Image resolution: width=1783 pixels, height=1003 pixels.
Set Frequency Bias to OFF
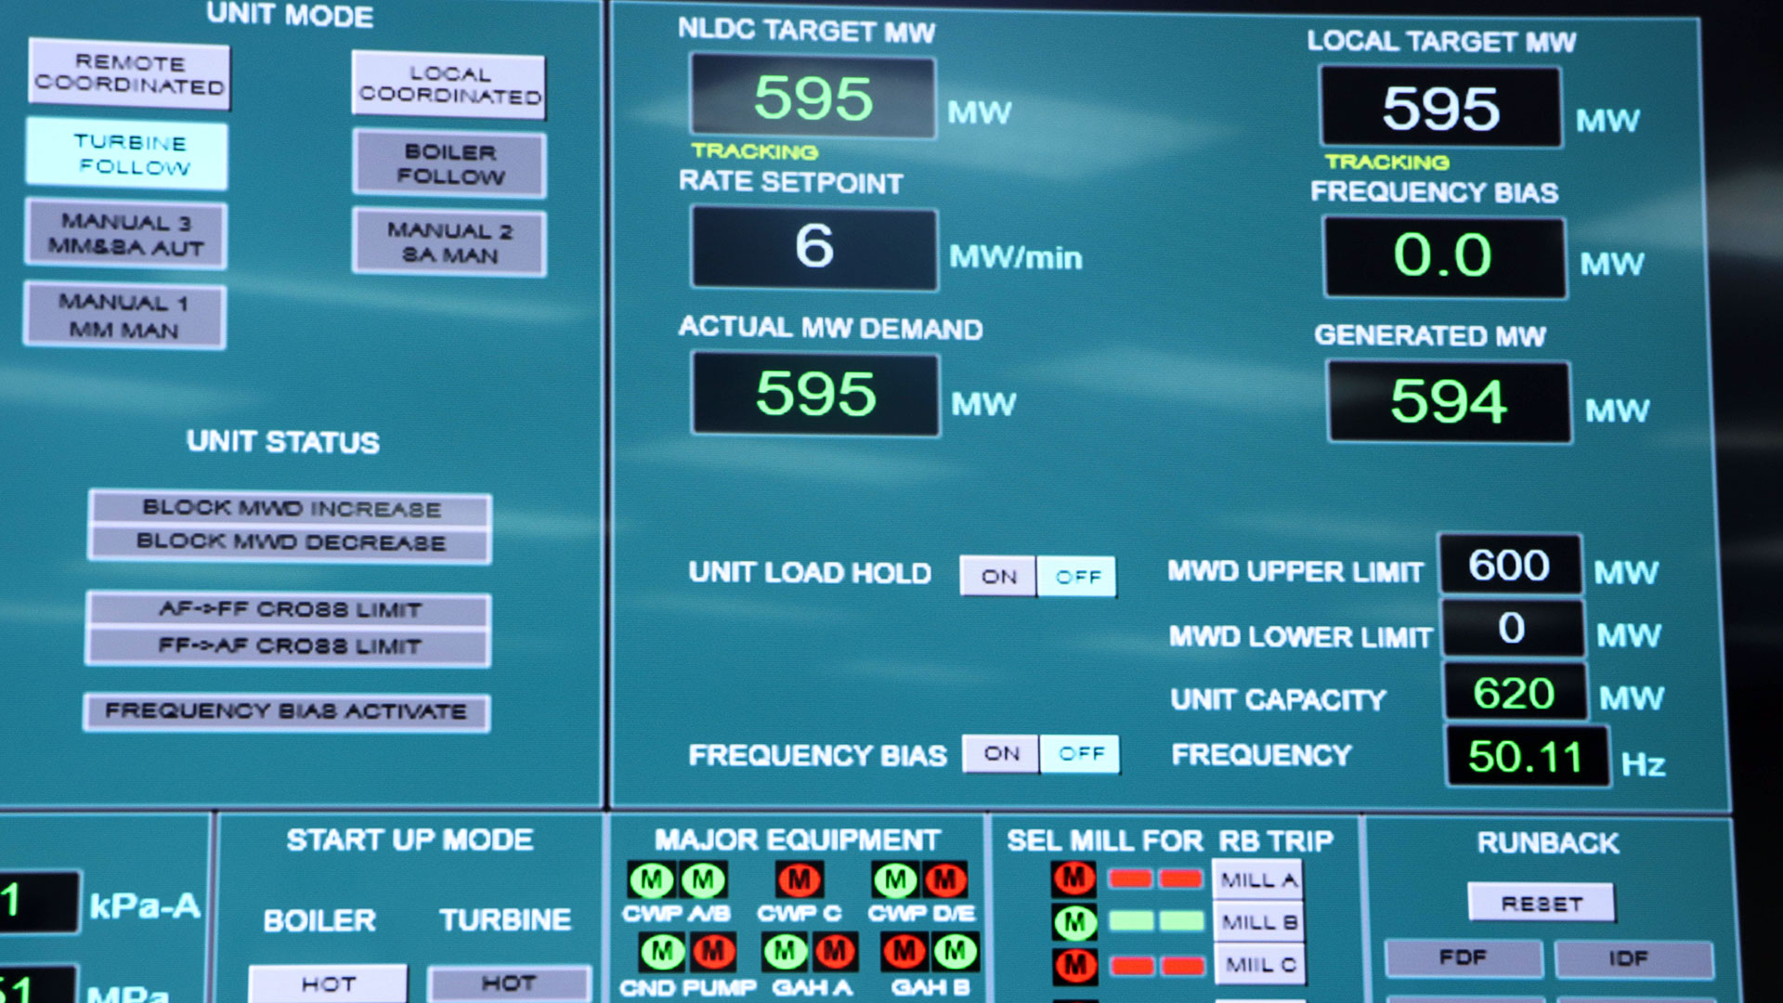pyautogui.click(x=1080, y=753)
